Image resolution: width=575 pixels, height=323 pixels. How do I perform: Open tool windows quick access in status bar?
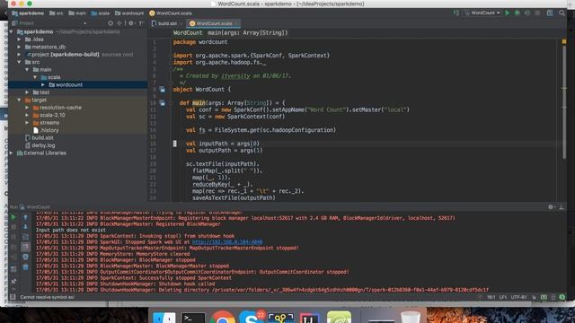[13, 297]
